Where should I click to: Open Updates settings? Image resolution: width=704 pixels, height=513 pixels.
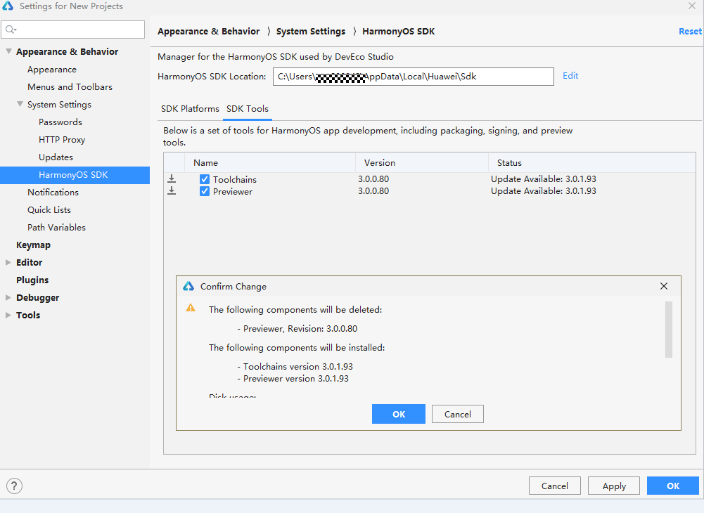pos(56,157)
